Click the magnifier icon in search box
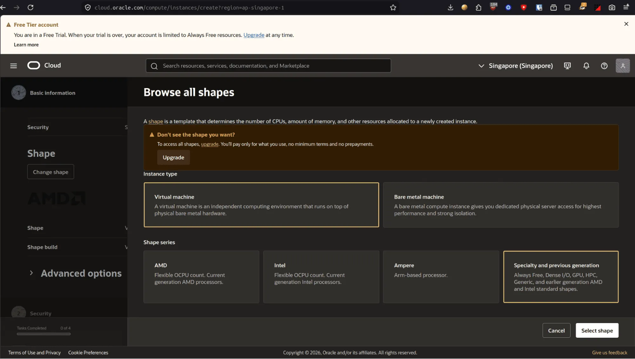The width and height of the screenshot is (635, 359). coord(154,66)
